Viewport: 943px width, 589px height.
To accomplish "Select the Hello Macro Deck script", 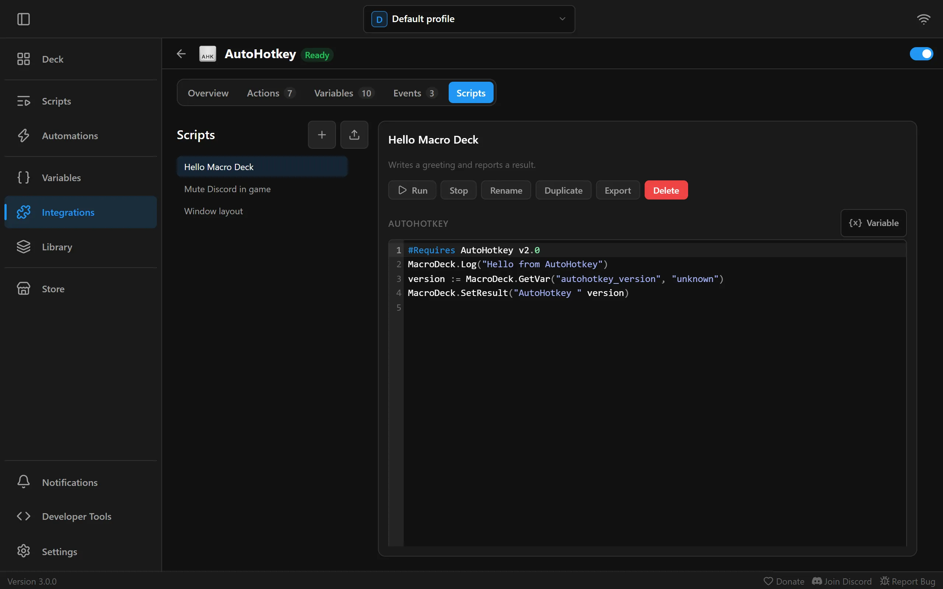I will tap(262, 167).
